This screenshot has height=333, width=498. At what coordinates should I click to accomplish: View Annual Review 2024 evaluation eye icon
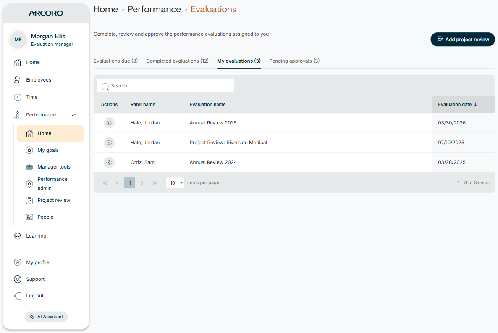(109, 163)
